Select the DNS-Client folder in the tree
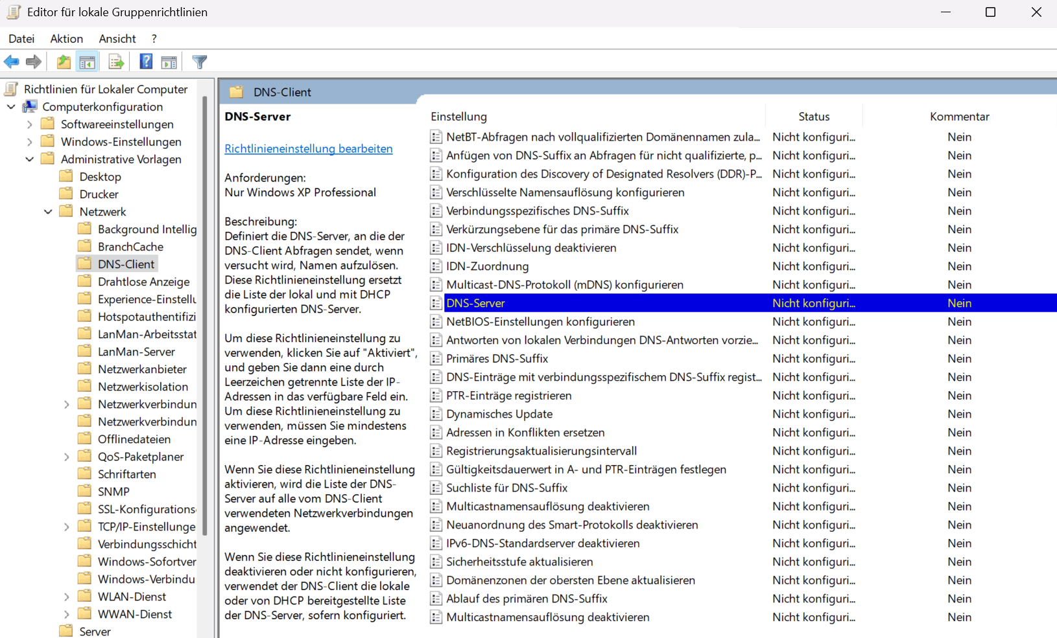The width and height of the screenshot is (1057, 638). (127, 264)
